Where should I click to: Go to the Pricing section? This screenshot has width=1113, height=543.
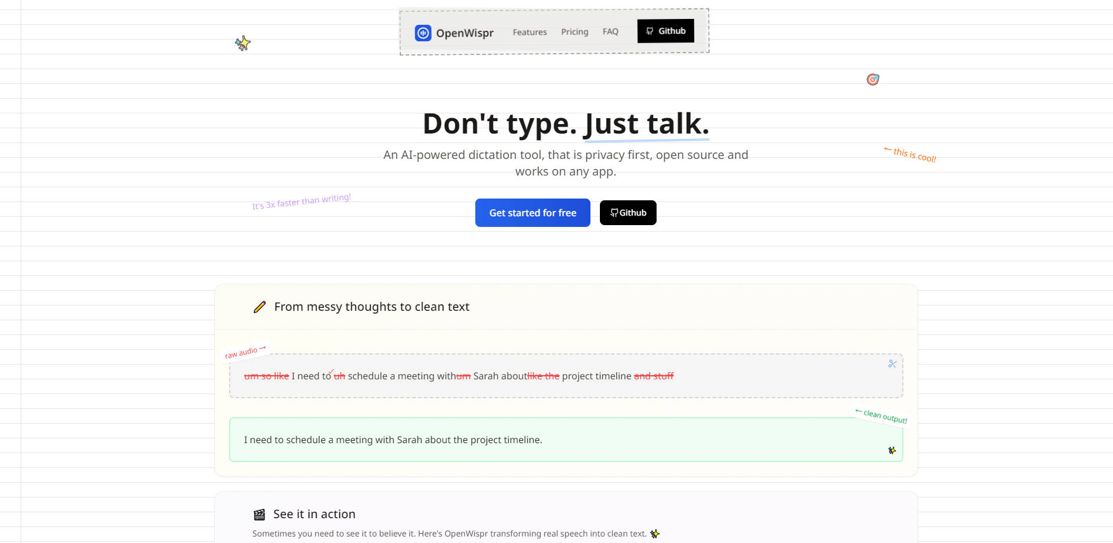575,32
